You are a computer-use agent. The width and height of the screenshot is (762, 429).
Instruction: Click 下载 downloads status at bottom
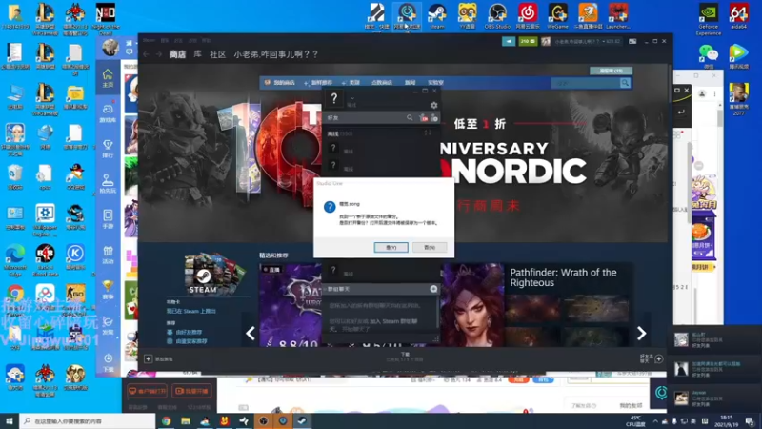click(405, 357)
